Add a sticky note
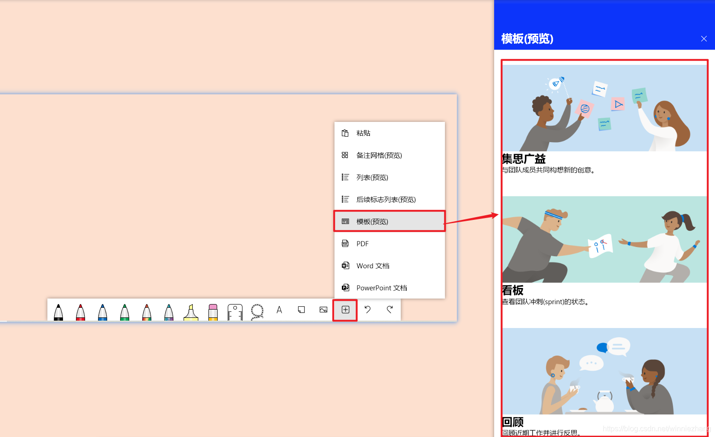Image resolution: width=715 pixels, height=437 pixels. (x=301, y=310)
